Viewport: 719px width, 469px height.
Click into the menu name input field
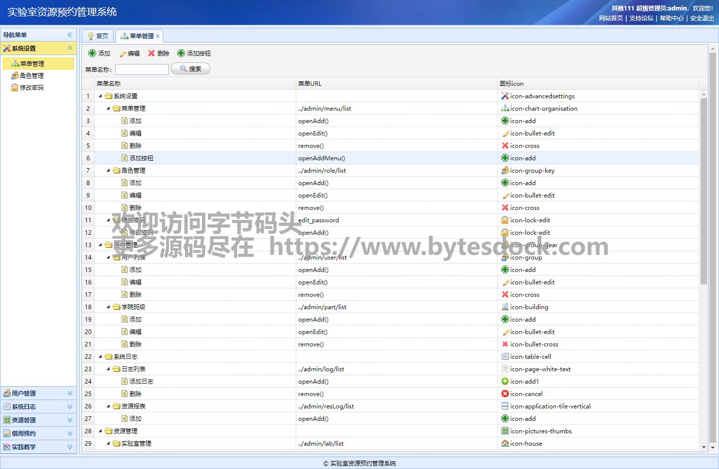pos(142,69)
